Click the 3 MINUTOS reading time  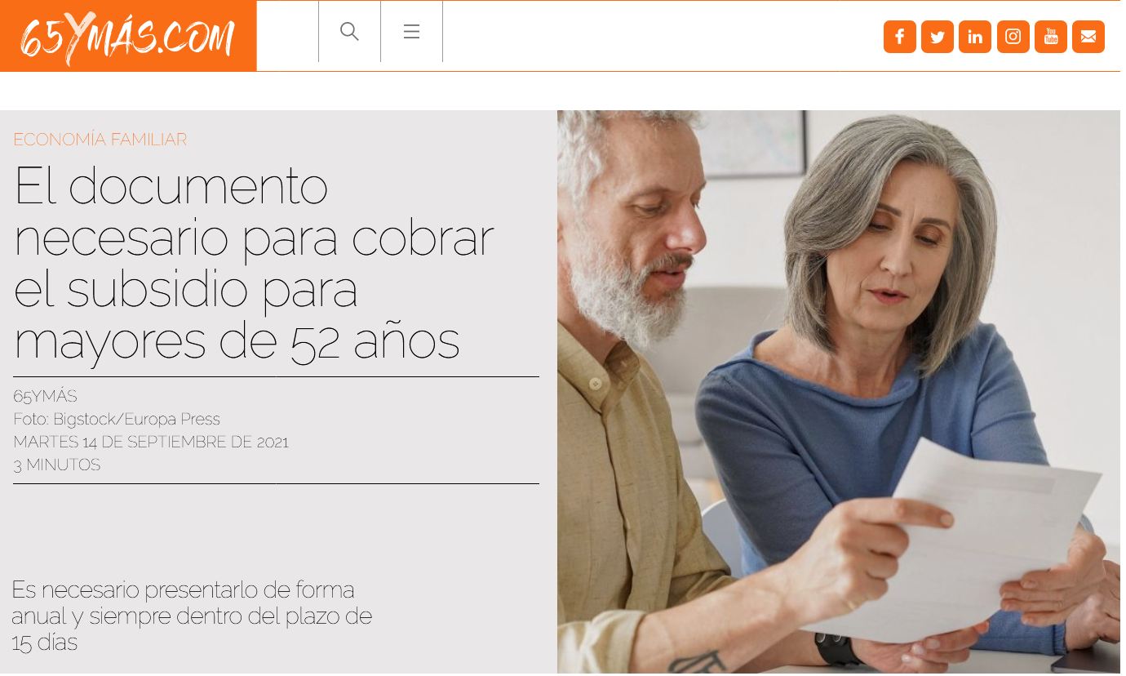click(56, 465)
